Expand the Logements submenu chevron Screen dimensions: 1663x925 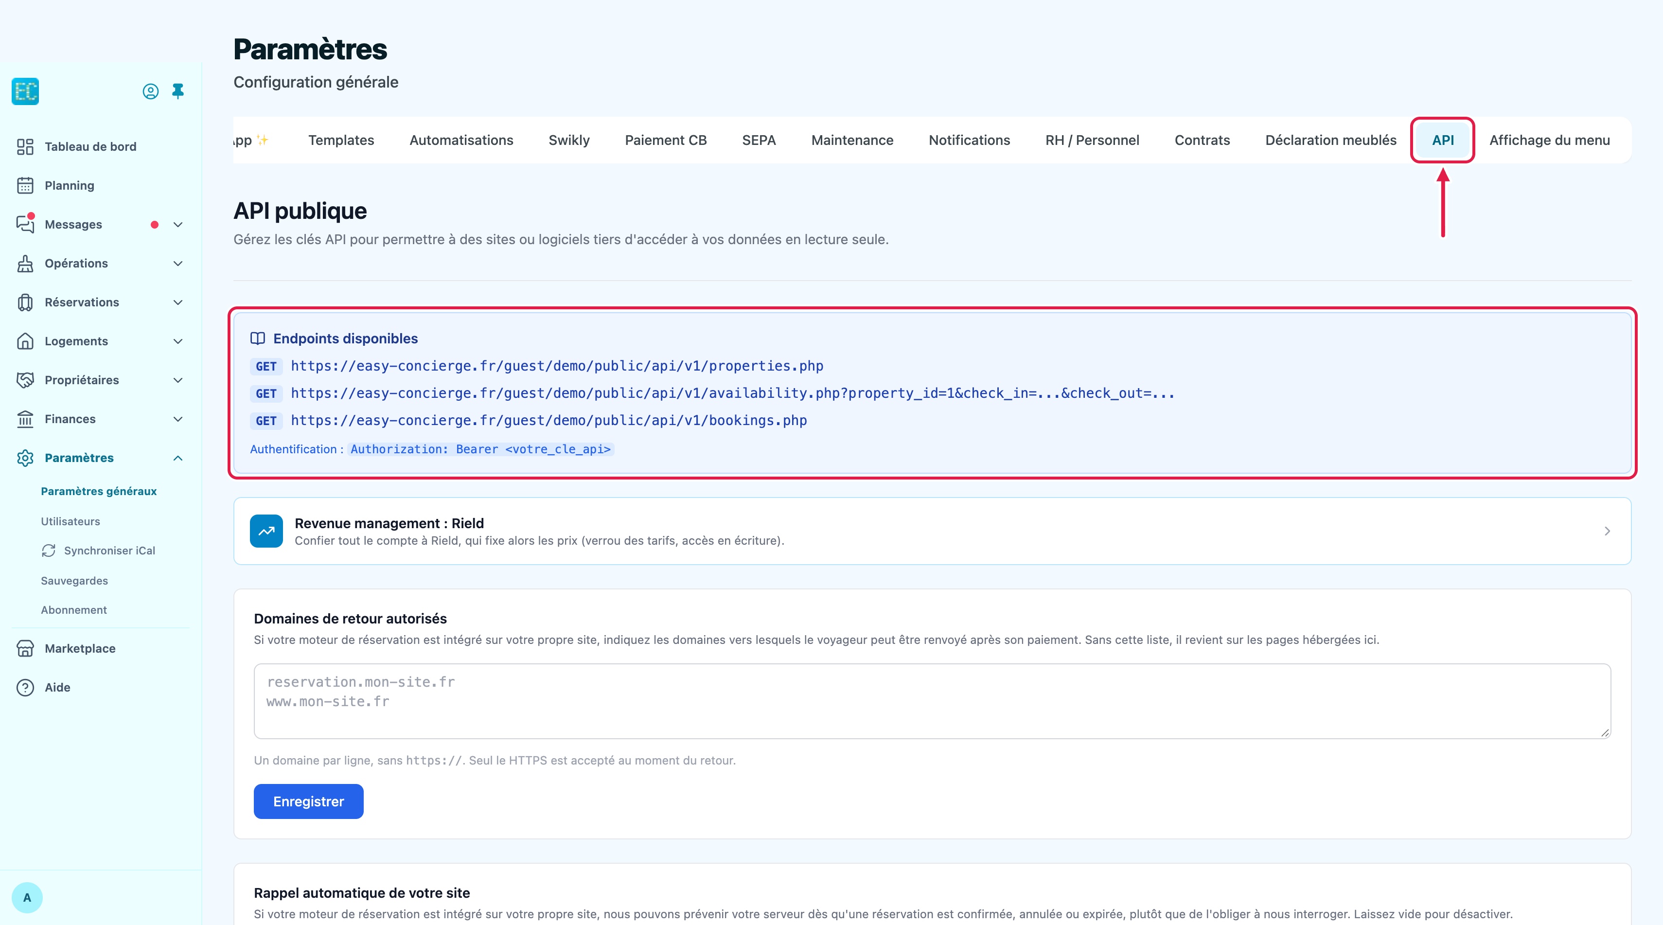click(x=178, y=341)
